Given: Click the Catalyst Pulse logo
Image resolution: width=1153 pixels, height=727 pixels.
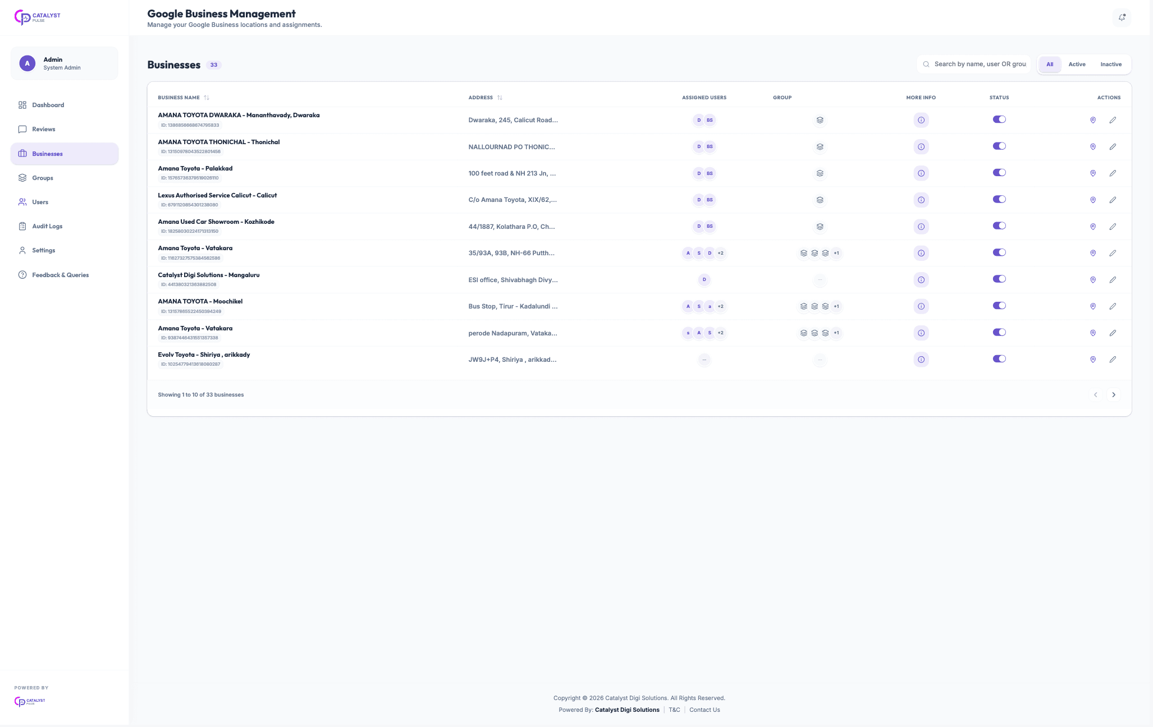Looking at the screenshot, I should click(38, 17).
